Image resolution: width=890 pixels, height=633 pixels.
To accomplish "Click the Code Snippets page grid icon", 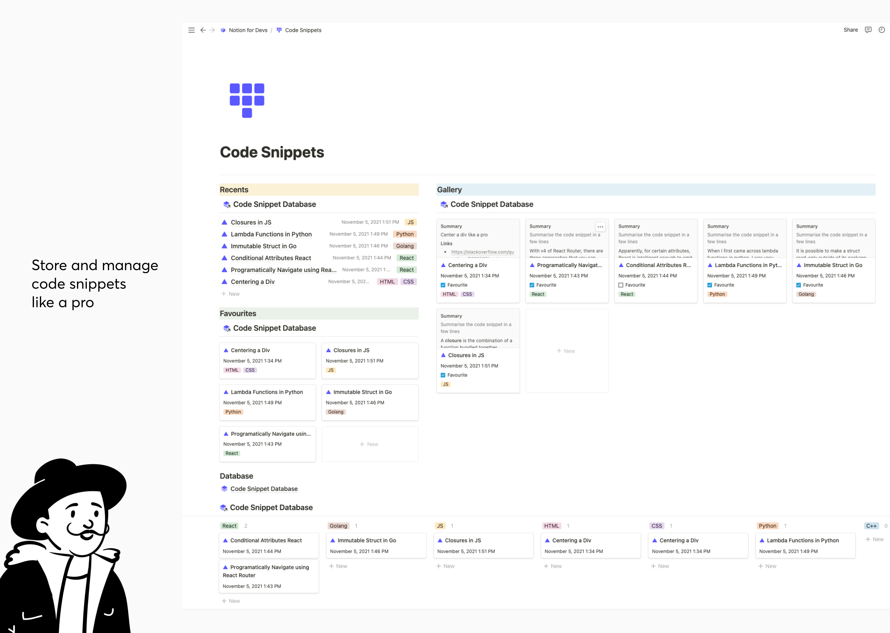I will click(279, 30).
